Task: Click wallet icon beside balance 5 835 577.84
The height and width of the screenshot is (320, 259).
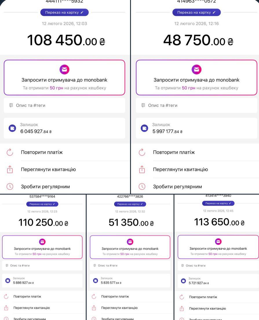Action: pos(95,281)
